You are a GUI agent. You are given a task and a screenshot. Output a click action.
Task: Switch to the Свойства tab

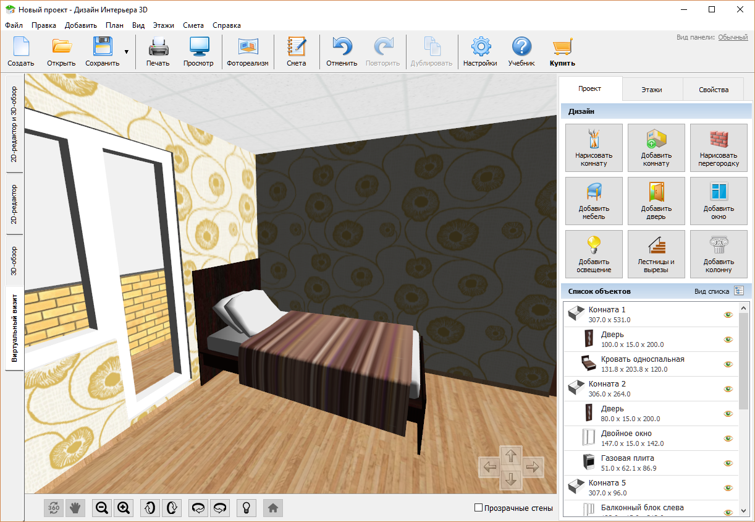714,90
